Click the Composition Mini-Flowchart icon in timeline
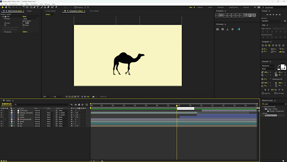 pos(71,105)
